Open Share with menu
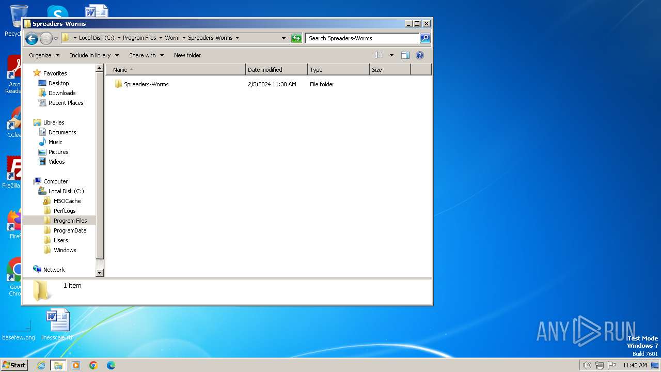The image size is (661, 372). pyautogui.click(x=146, y=55)
